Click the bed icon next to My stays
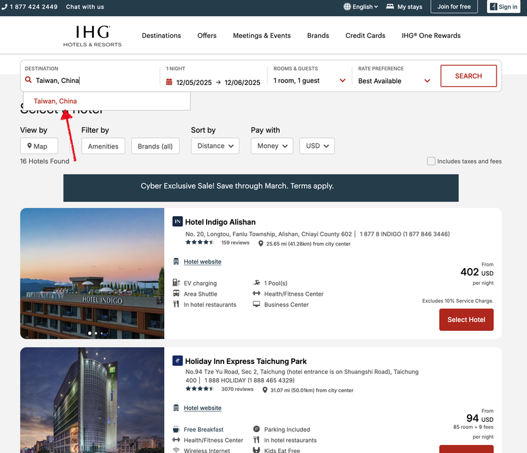Image resolution: width=527 pixels, height=453 pixels. [390, 7]
